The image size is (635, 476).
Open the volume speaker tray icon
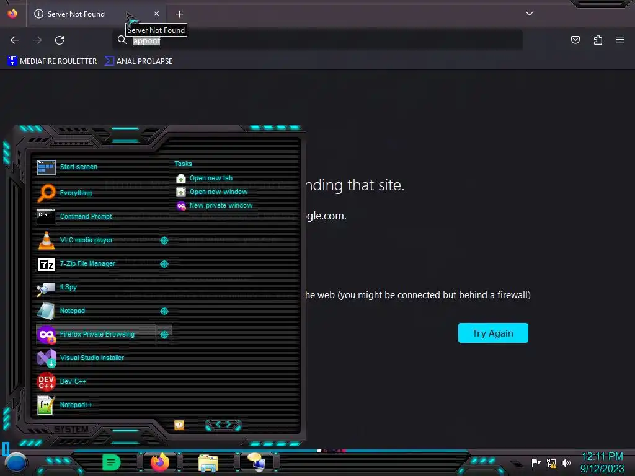pyautogui.click(x=566, y=462)
